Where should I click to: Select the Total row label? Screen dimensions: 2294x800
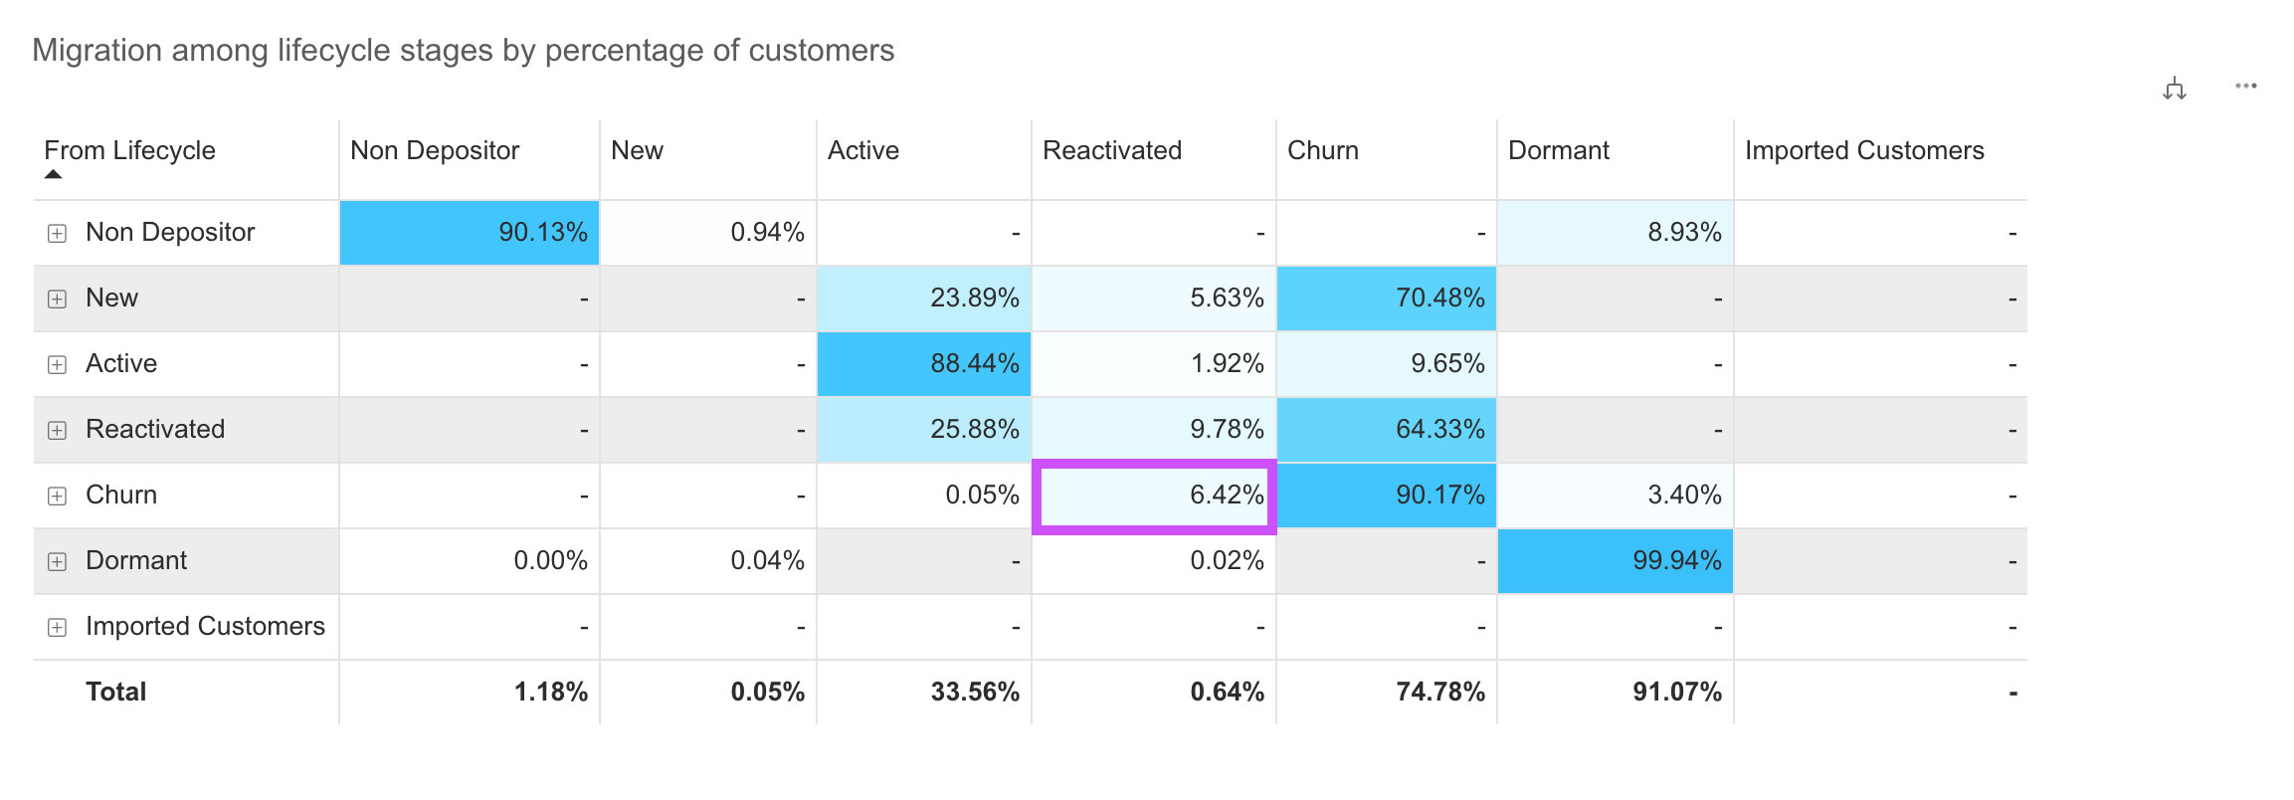[115, 692]
